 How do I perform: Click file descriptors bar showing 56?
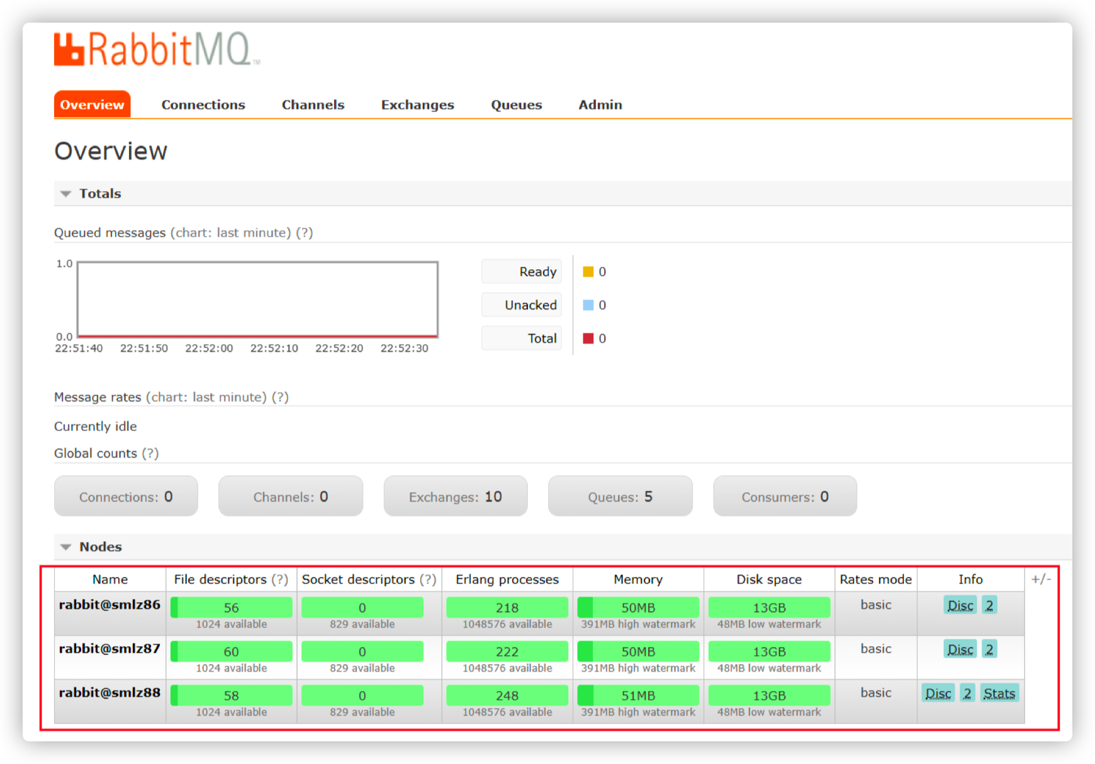[232, 608]
